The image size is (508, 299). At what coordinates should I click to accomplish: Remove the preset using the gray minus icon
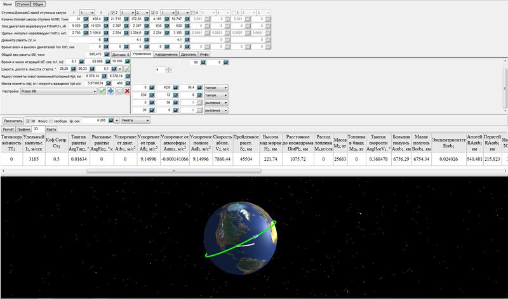(119, 91)
